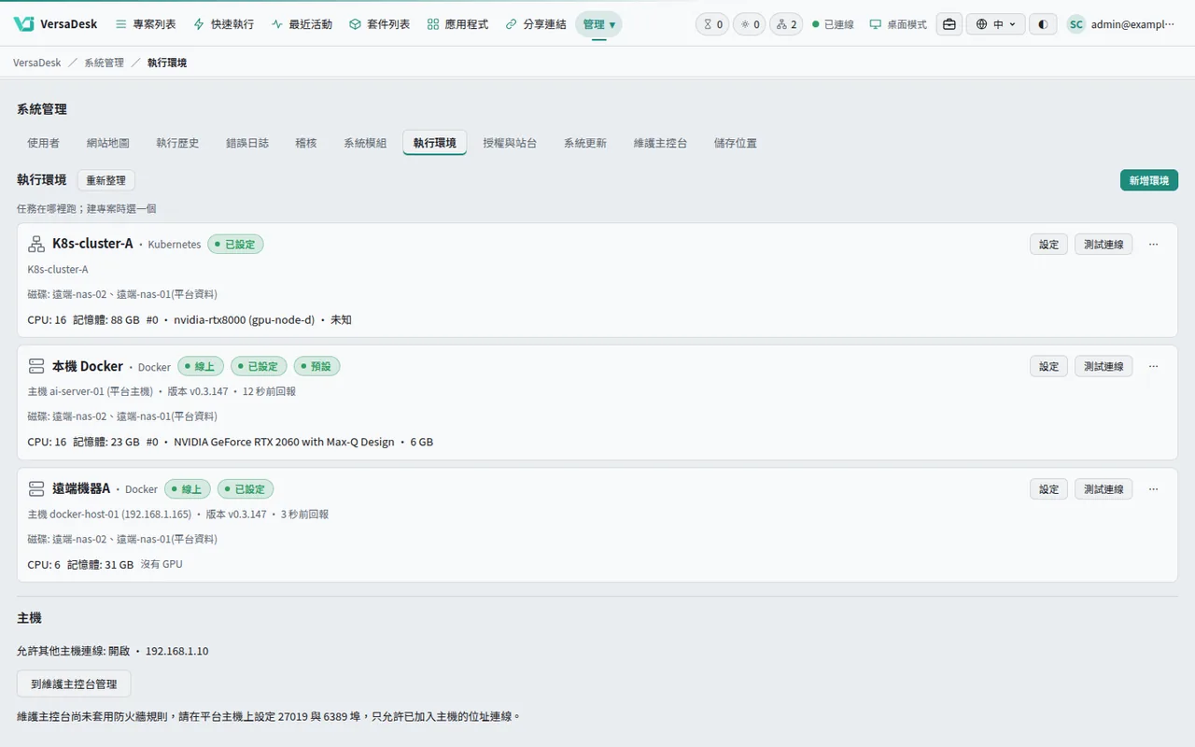This screenshot has width=1195, height=747.
Task: Switch to the 網站地圖 tab
Action: pyautogui.click(x=108, y=143)
